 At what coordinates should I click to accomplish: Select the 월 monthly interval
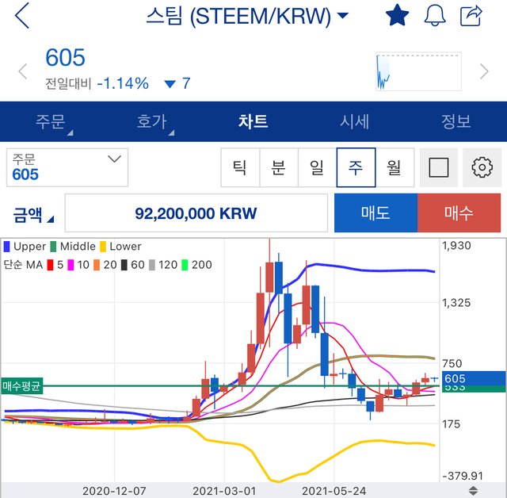(395, 167)
